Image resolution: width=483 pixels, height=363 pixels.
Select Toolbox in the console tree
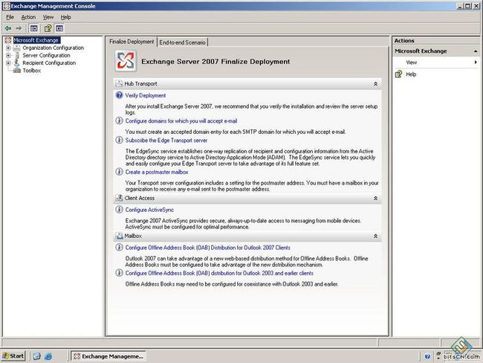(x=31, y=71)
